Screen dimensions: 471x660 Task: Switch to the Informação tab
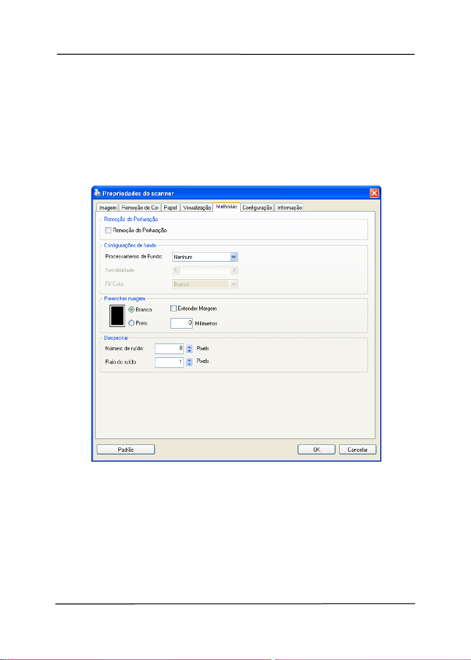(289, 207)
